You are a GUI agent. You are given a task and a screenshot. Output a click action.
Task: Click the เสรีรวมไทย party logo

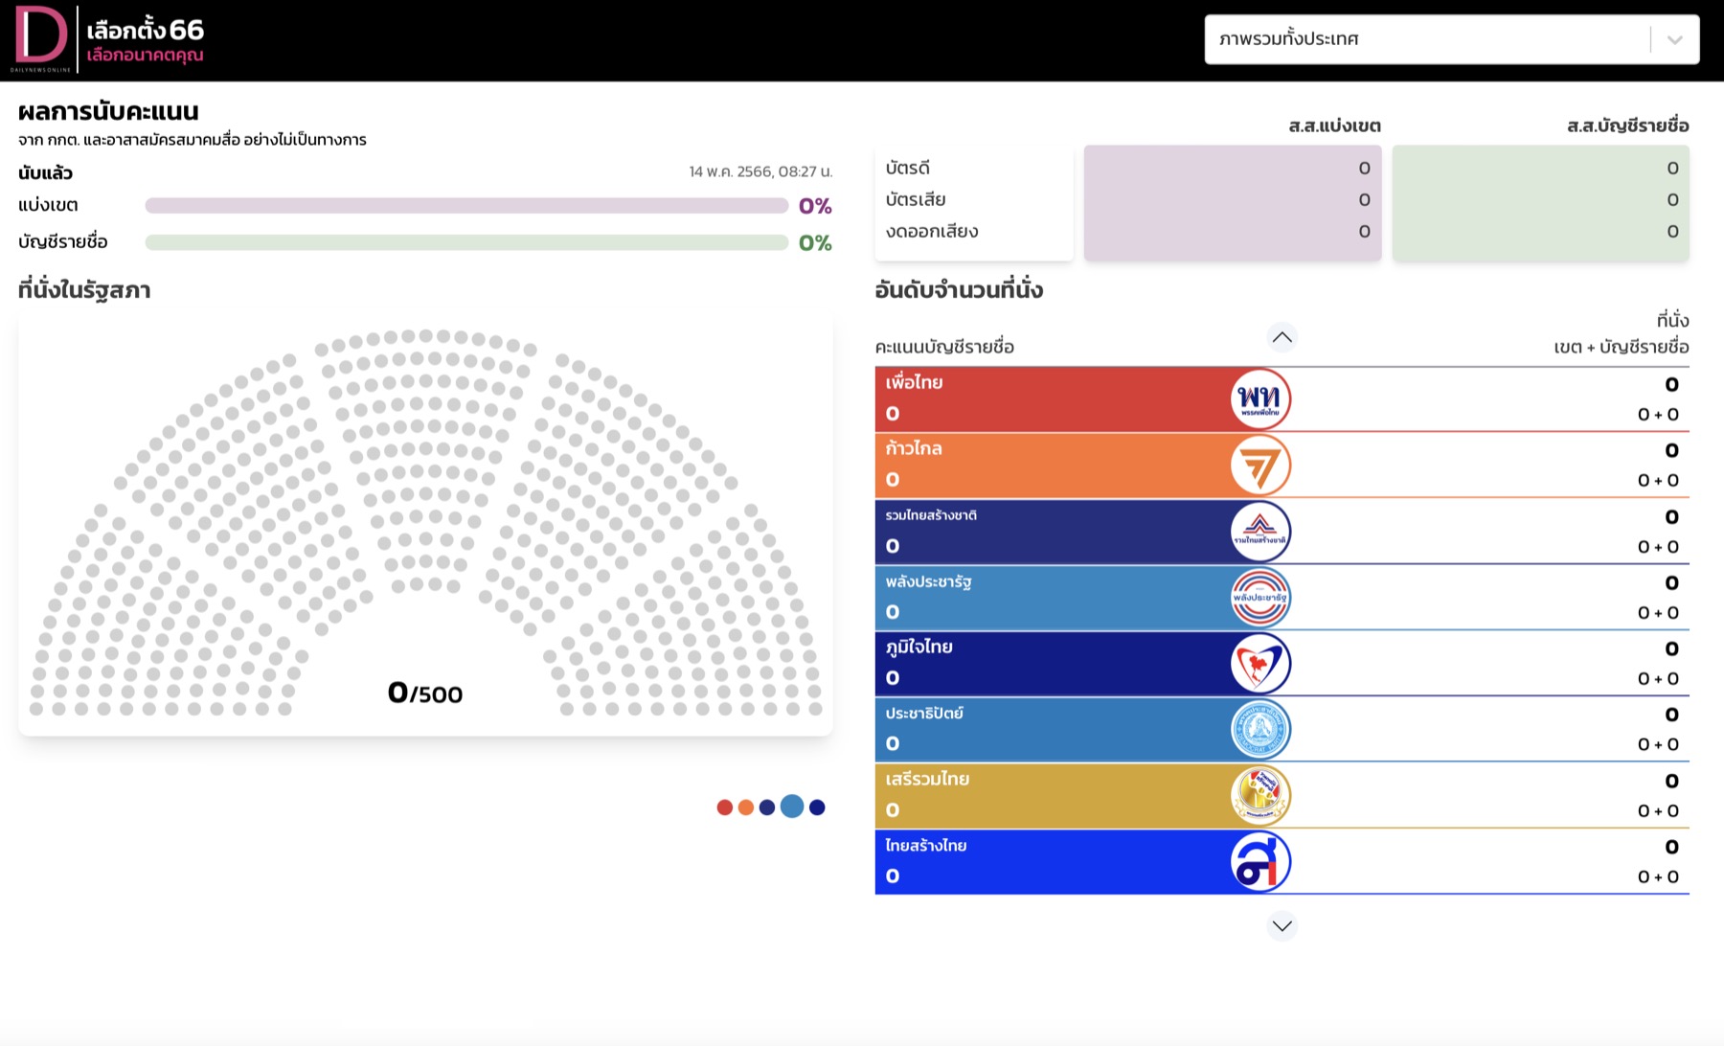click(1260, 795)
